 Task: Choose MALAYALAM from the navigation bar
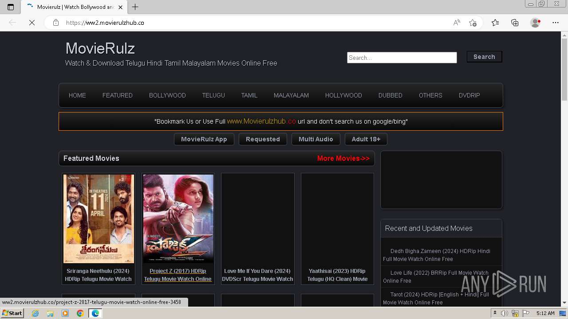291,95
